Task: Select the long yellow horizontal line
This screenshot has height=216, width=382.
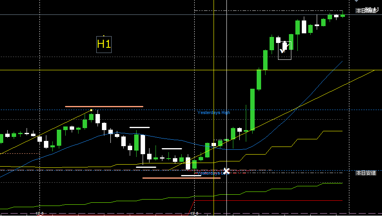Action: point(121,70)
